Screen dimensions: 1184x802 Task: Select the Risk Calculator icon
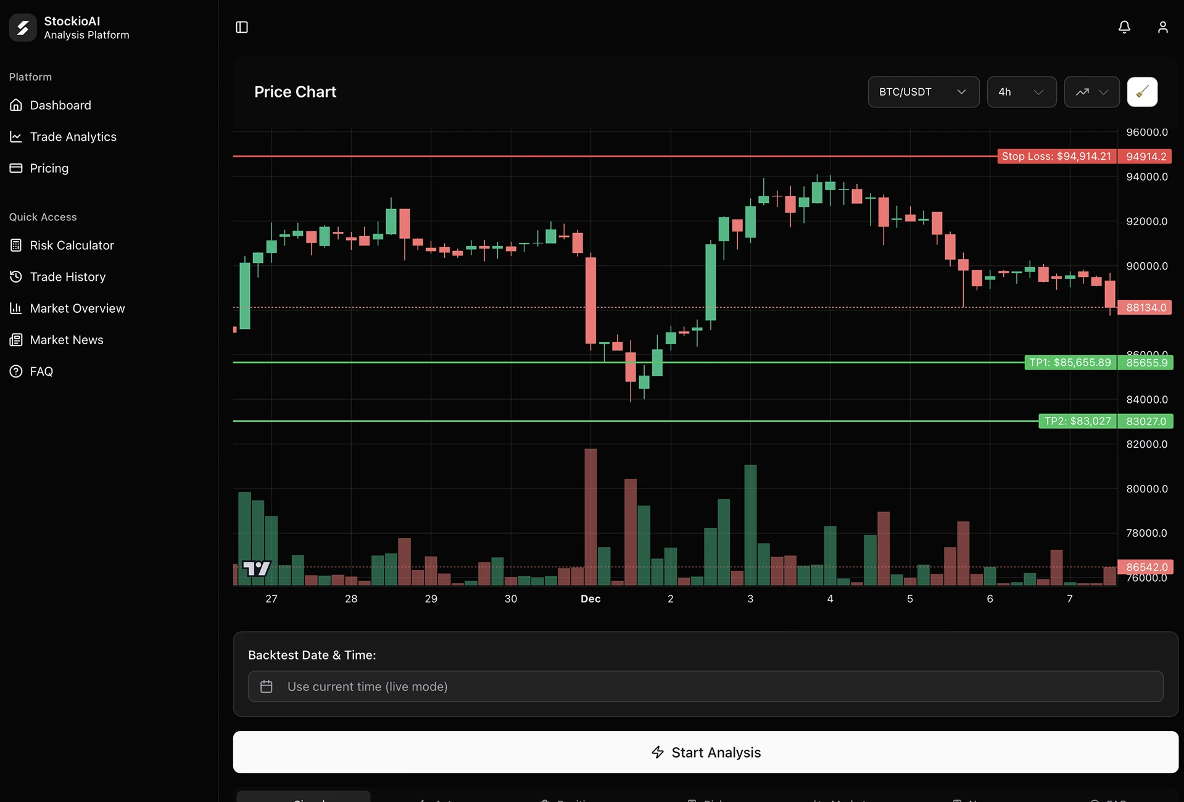(x=15, y=245)
